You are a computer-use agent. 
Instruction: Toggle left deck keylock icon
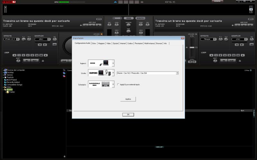coord(102,34)
